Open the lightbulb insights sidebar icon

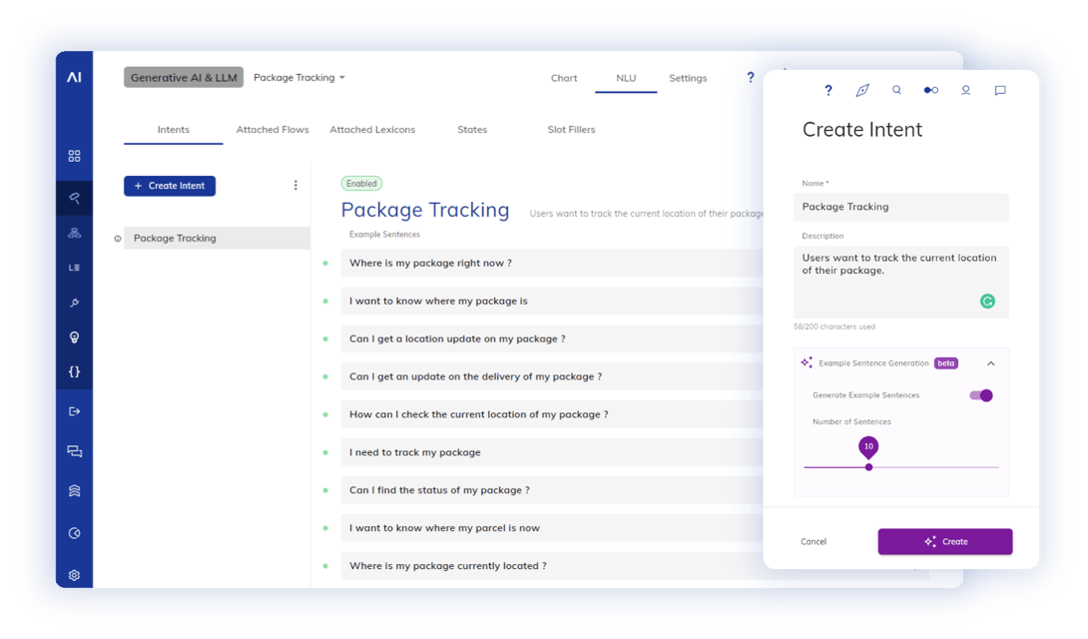[74, 337]
